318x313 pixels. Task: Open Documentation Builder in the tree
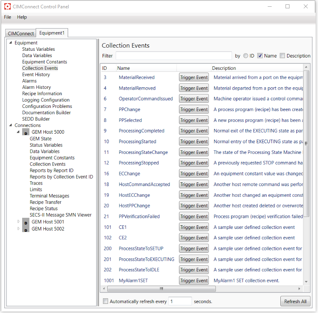click(46, 113)
